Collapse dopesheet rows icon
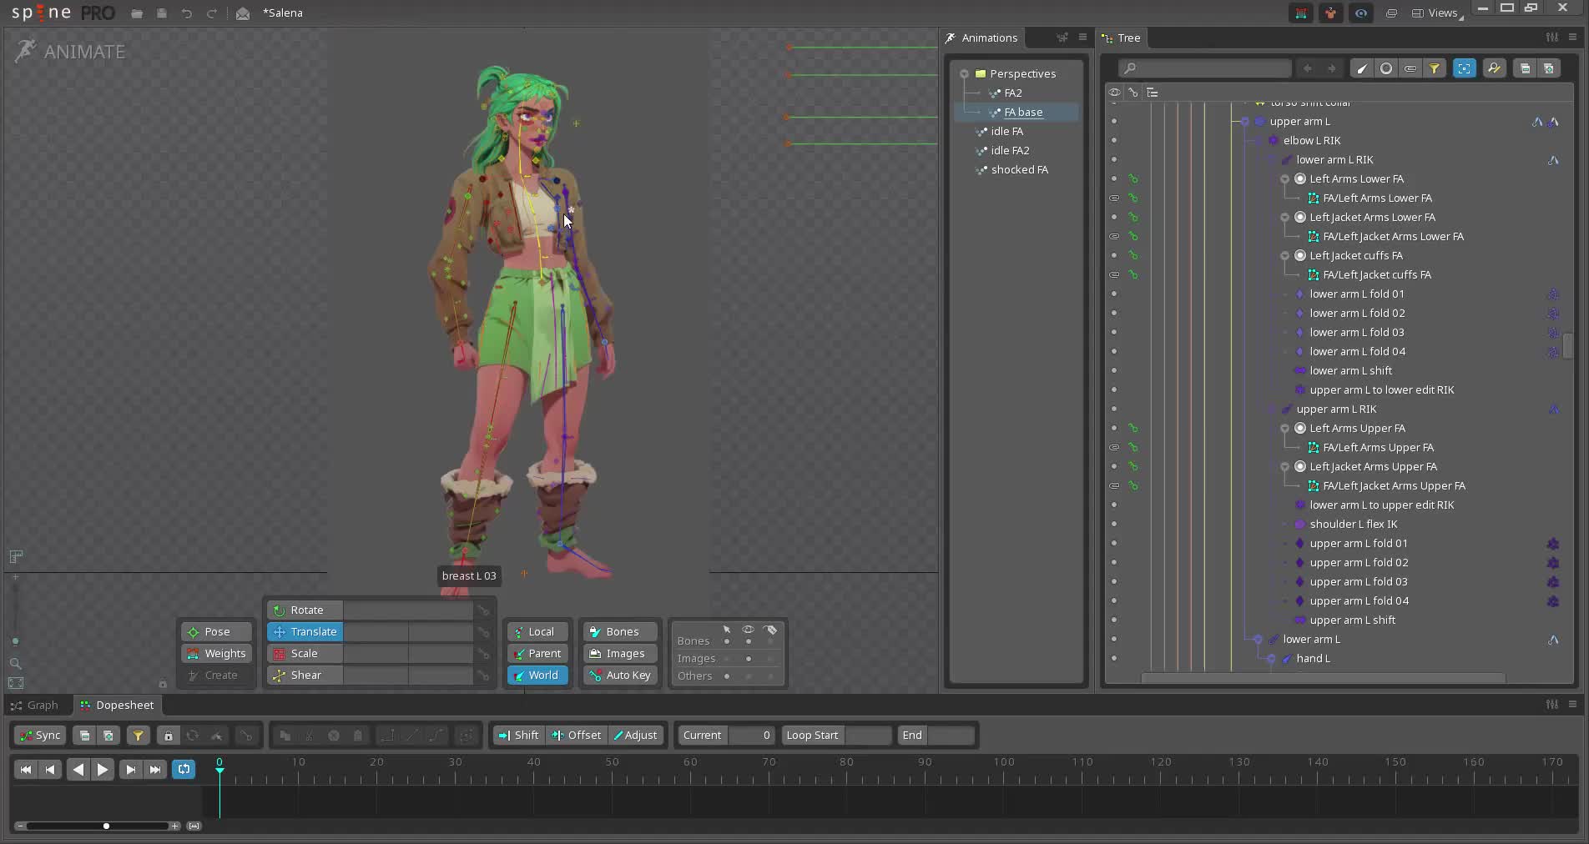 click(x=84, y=736)
